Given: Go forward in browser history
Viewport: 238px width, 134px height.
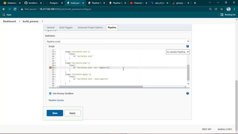Looking at the screenshot, I should 9,9.
